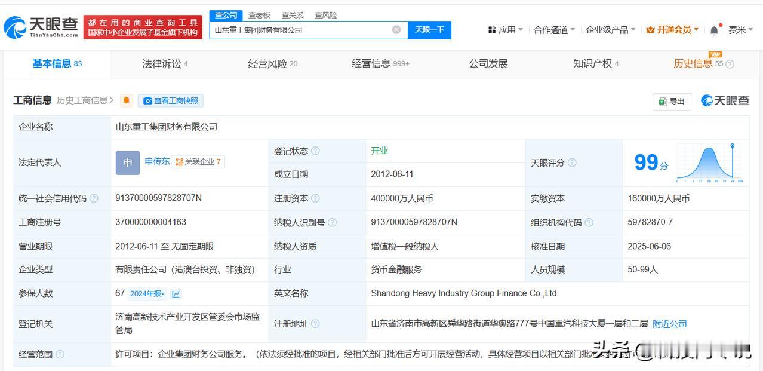Image resolution: width=763 pixels, height=371 pixels.
Task: Click the 关联企业 7 tag
Action: click(x=198, y=161)
